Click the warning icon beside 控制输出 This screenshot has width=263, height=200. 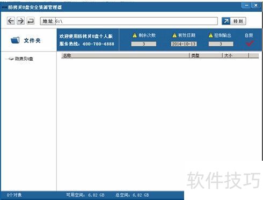coord(211,35)
